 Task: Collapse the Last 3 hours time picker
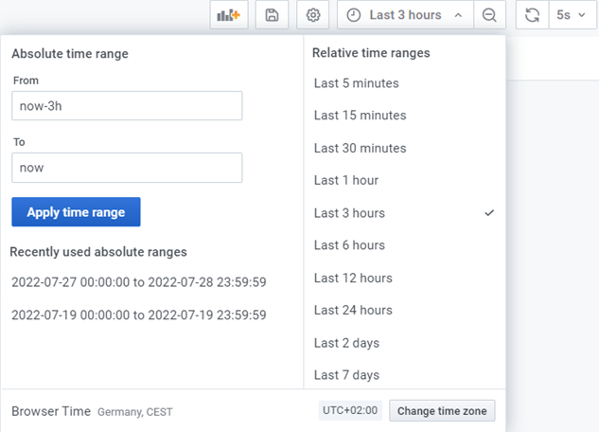coord(405,15)
